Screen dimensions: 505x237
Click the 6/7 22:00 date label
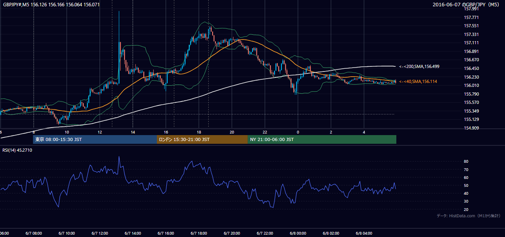(x=265, y=233)
